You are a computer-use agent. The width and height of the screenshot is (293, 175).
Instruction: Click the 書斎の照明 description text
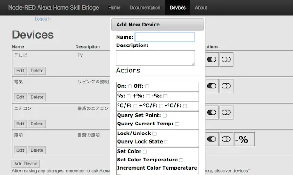(x=88, y=135)
